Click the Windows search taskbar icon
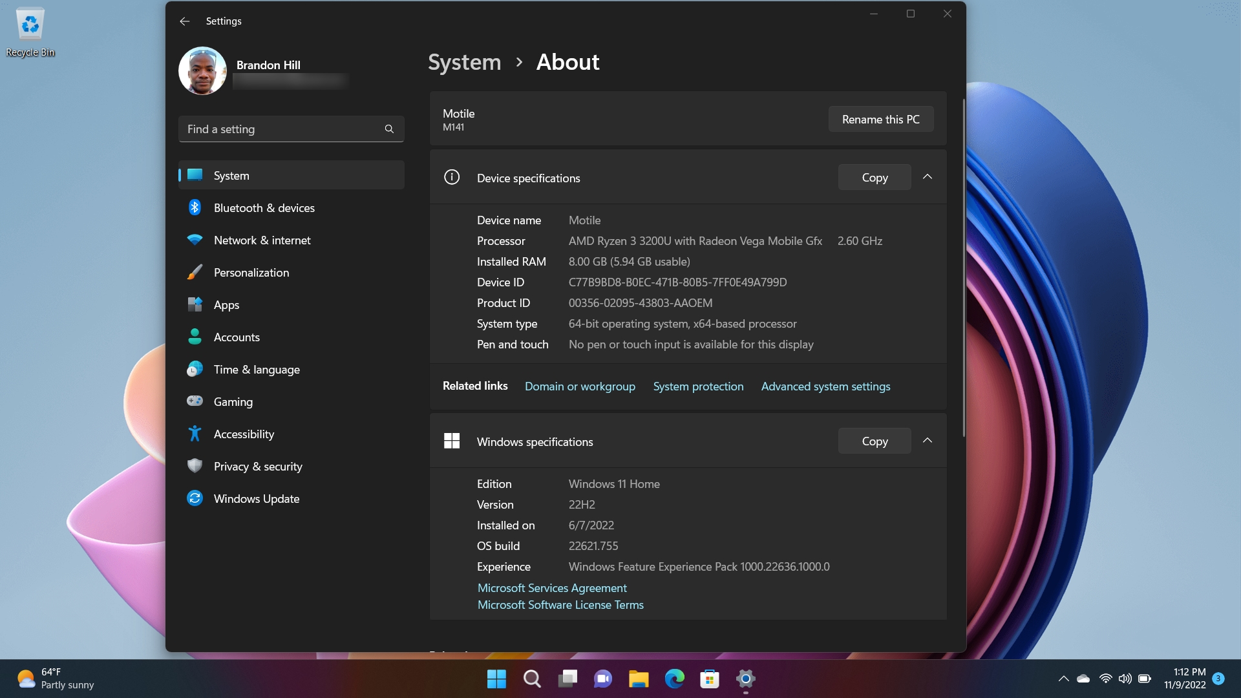The height and width of the screenshot is (698, 1241). pos(532,679)
